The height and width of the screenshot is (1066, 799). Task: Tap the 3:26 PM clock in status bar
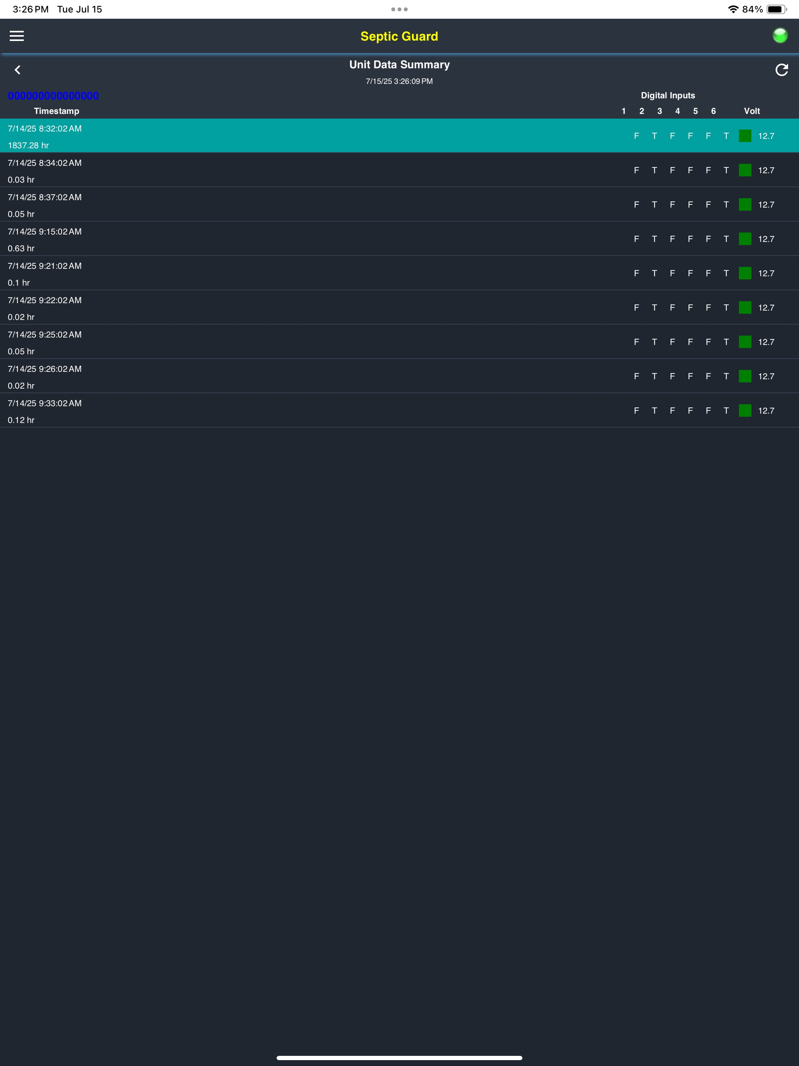[30, 9]
